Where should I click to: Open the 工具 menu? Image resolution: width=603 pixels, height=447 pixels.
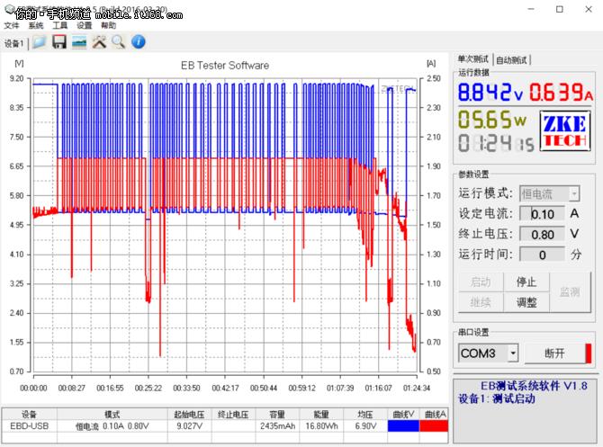[x=60, y=25]
